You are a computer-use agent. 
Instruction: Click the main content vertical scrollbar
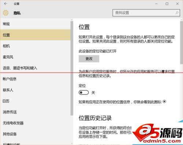[182, 42]
